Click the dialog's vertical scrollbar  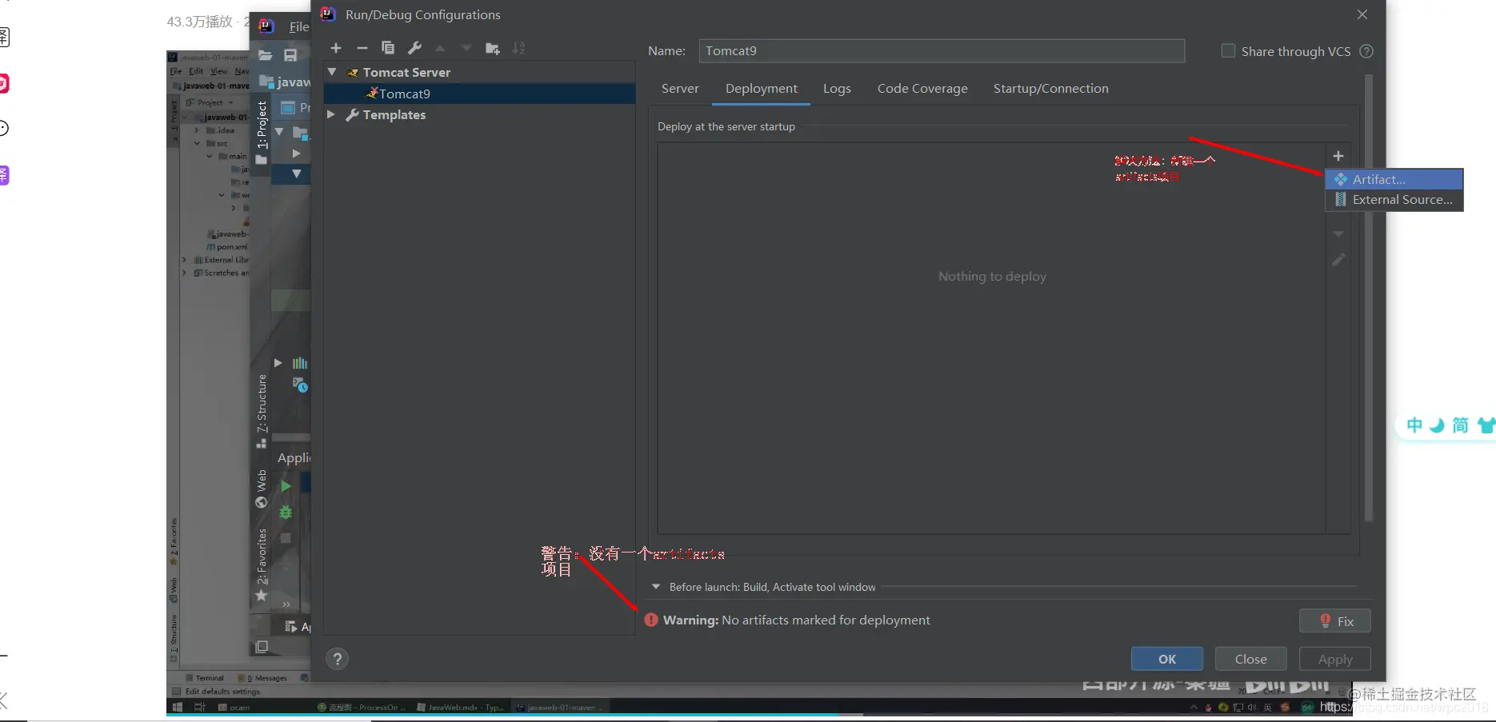[1369, 297]
